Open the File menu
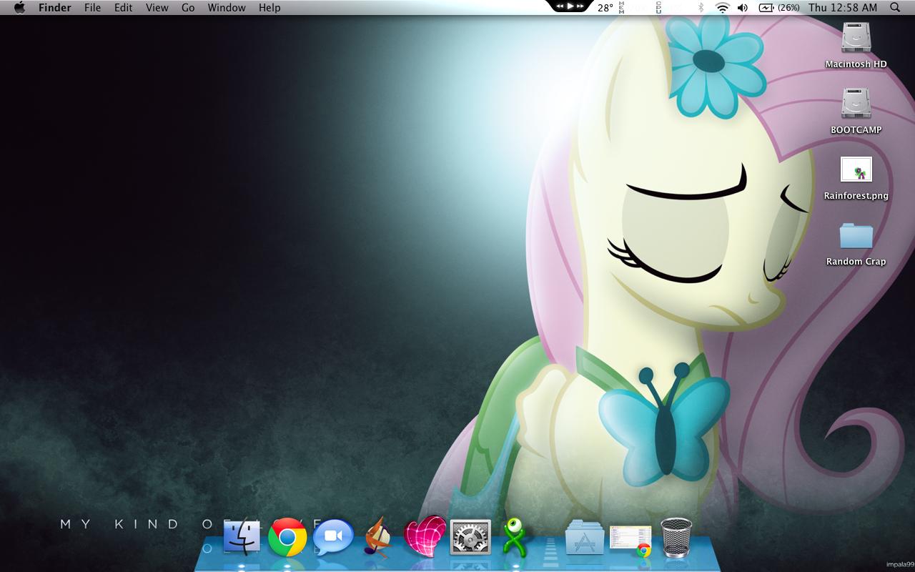The width and height of the screenshot is (915, 572). [x=92, y=8]
